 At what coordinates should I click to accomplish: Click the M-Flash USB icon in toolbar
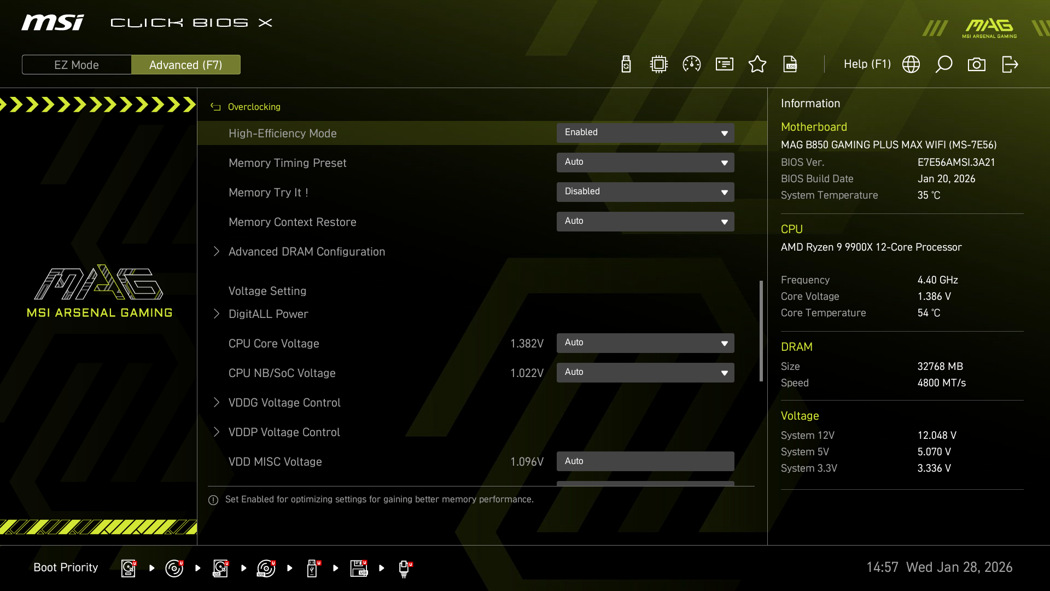click(626, 65)
